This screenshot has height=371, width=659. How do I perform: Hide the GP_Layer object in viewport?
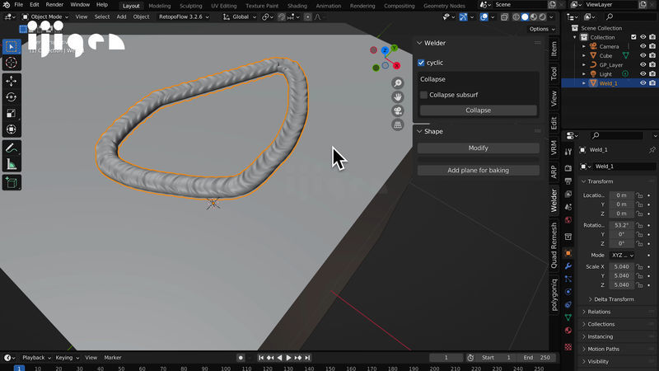(x=643, y=65)
